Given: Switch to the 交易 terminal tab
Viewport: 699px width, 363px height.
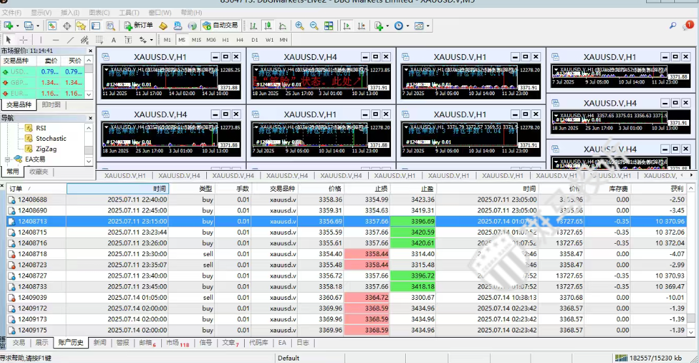Looking at the screenshot, I should pyautogui.click(x=19, y=342).
